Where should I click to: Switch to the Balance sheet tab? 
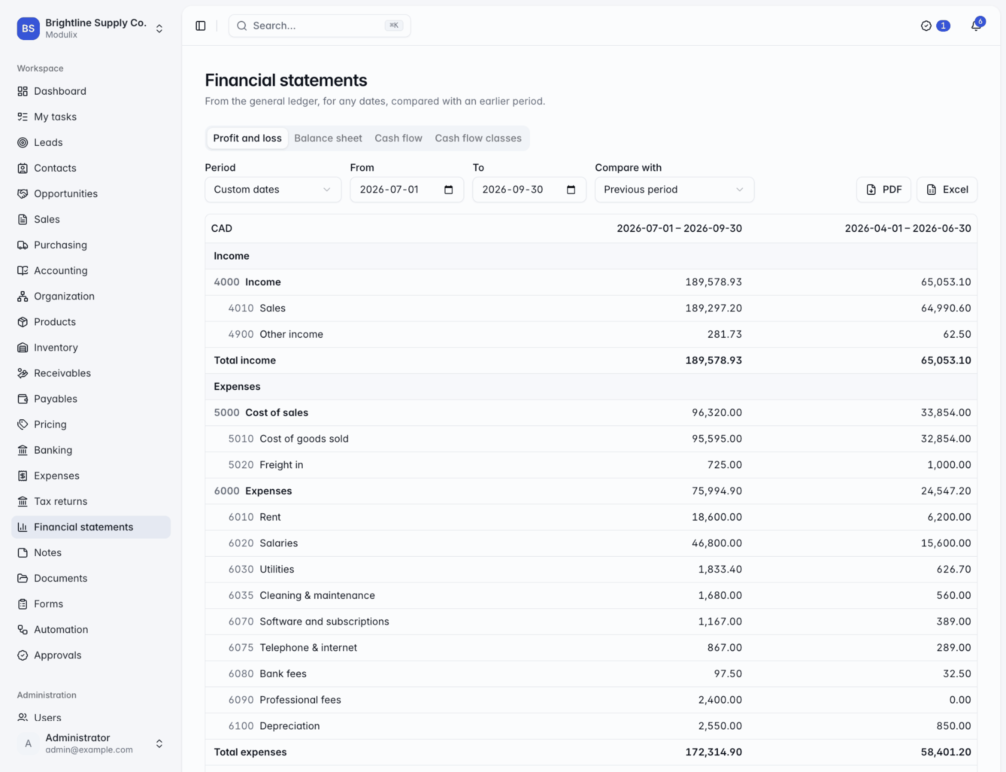(328, 138)
